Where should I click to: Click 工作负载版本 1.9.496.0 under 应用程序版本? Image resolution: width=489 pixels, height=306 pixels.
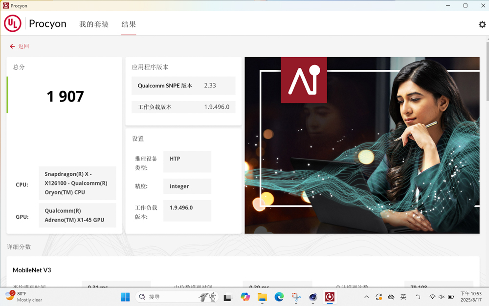[x=183, y=107]
